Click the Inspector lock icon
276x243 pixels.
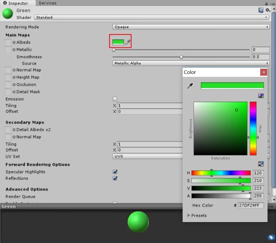point(266,3)
